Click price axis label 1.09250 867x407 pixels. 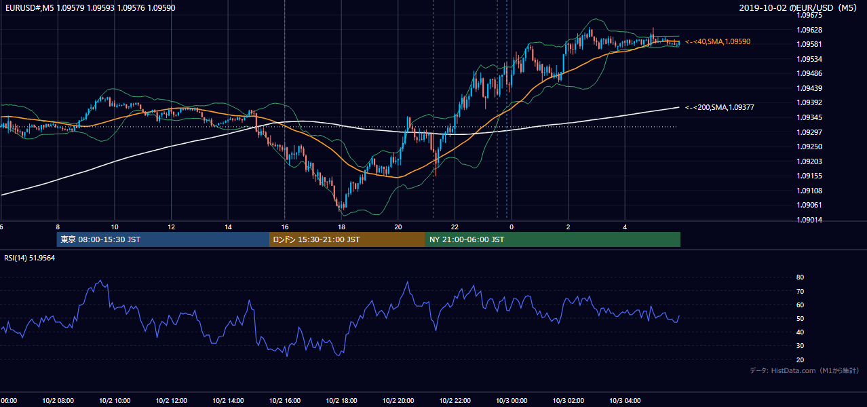[x=808, y=147]
